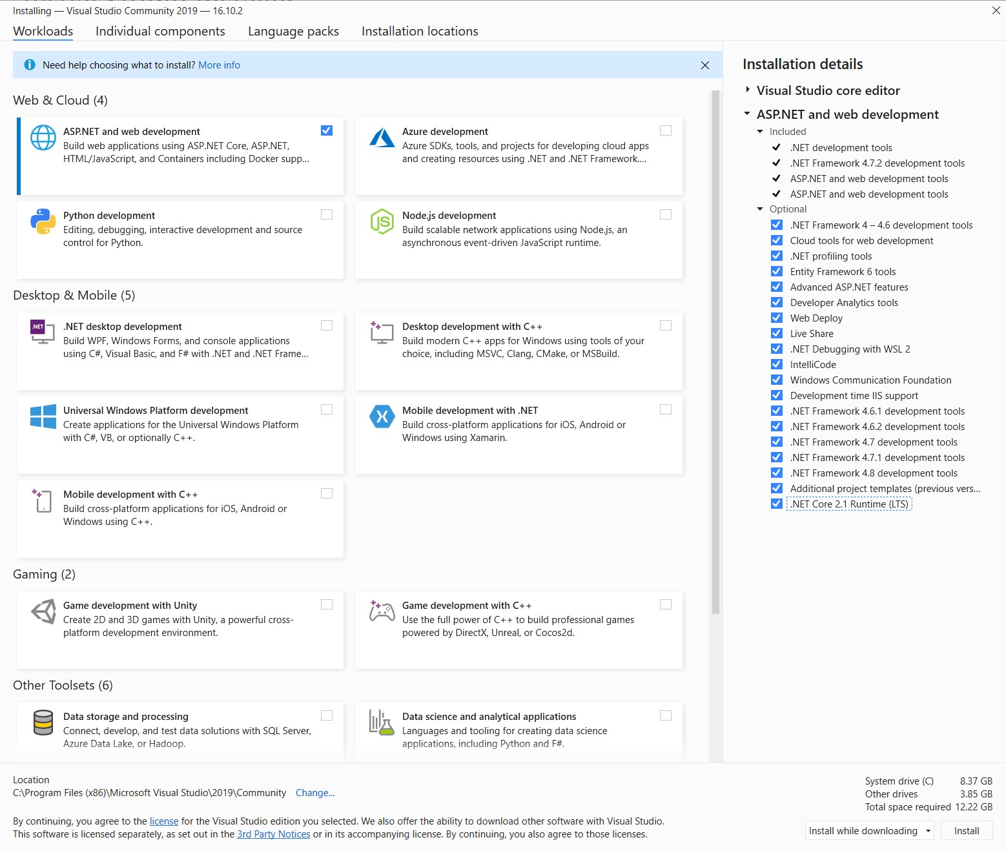Click the Mobile development with C++ icon
Viewport: 1006px width, 851px height.
(x=42, y=500)
